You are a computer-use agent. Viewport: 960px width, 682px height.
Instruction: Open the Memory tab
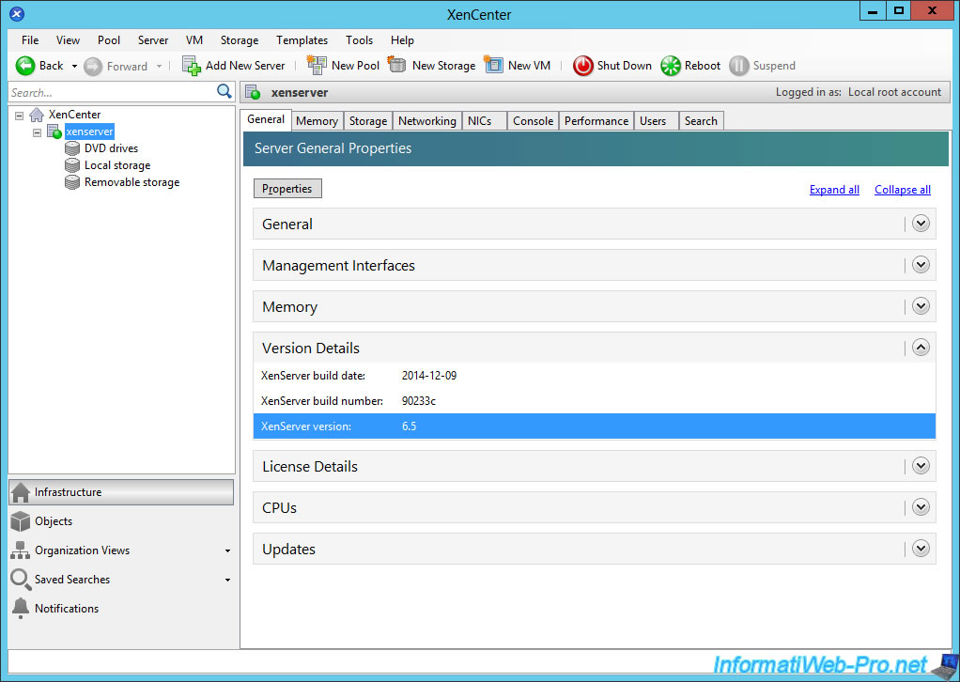click(317, 121)
